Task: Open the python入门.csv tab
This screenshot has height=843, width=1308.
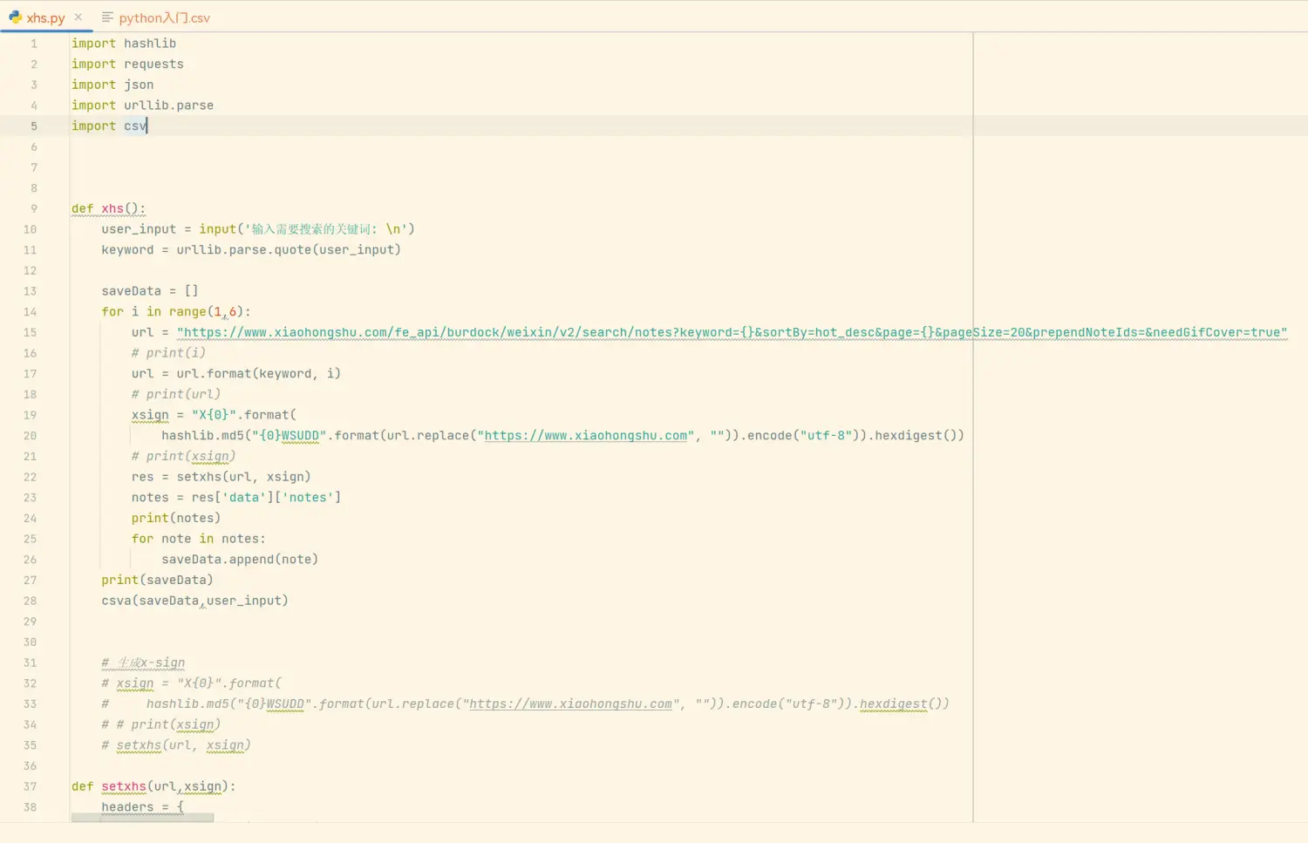Action: click(164, 17)
